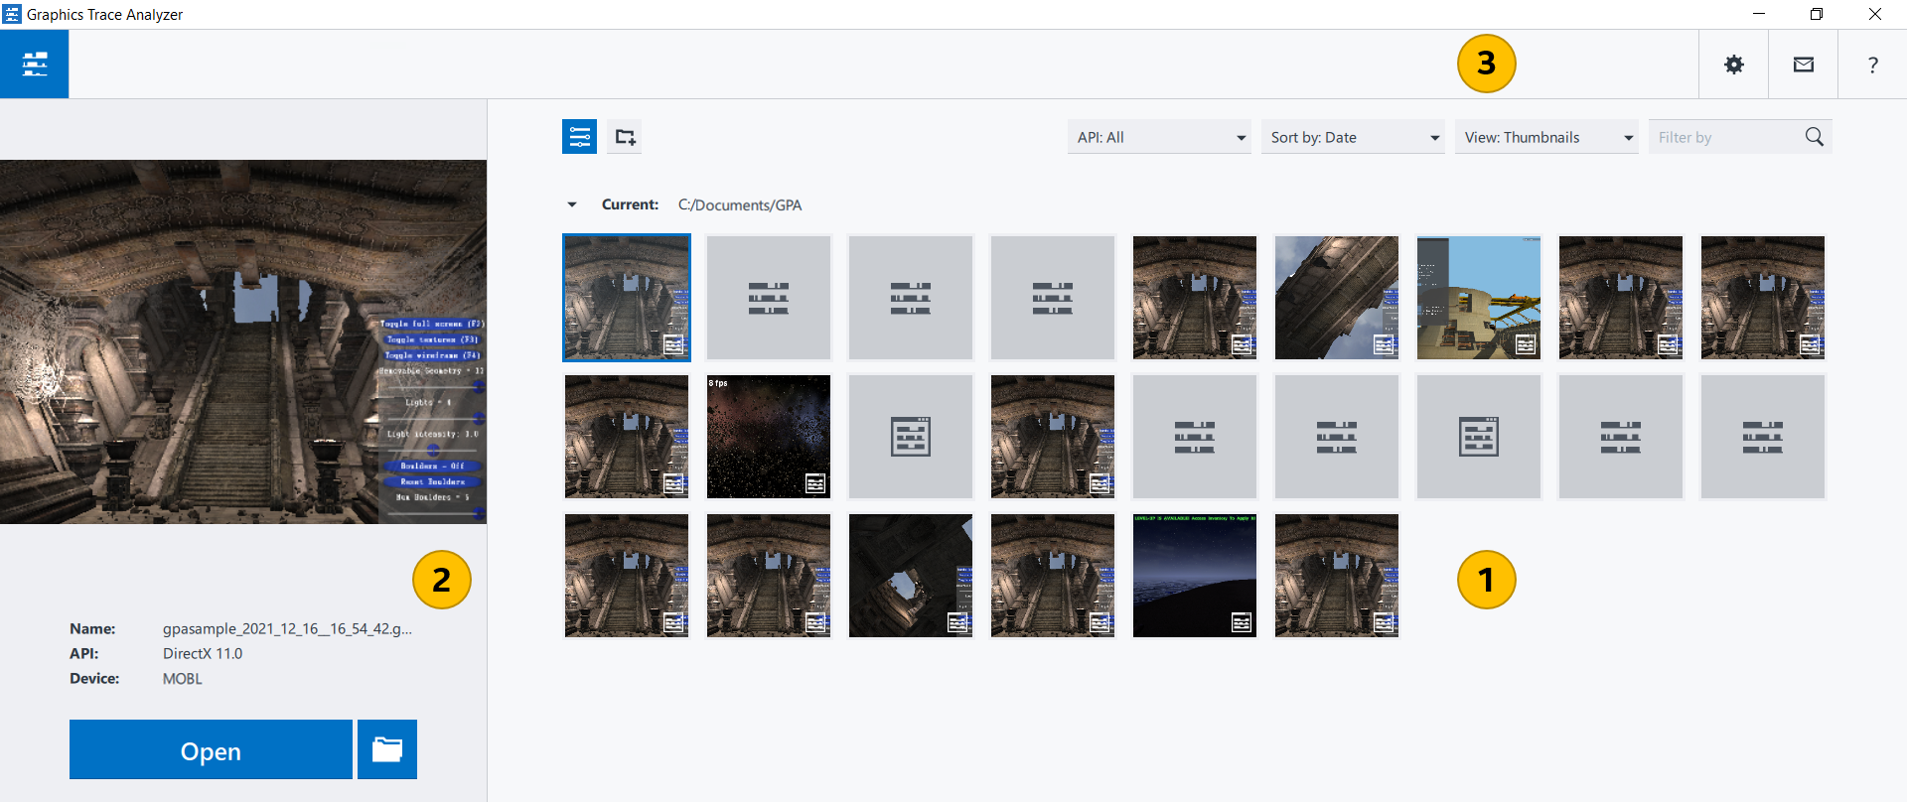This screenshot has height=802, width=1907.
Task: Click the browse folder button beside Open
Action: 387,749
